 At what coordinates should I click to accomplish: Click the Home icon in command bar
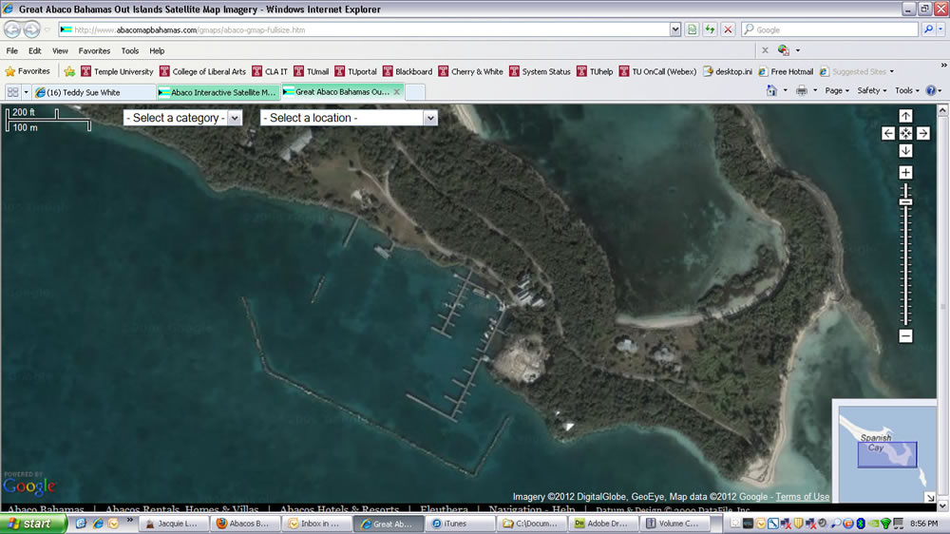(771, 91)
